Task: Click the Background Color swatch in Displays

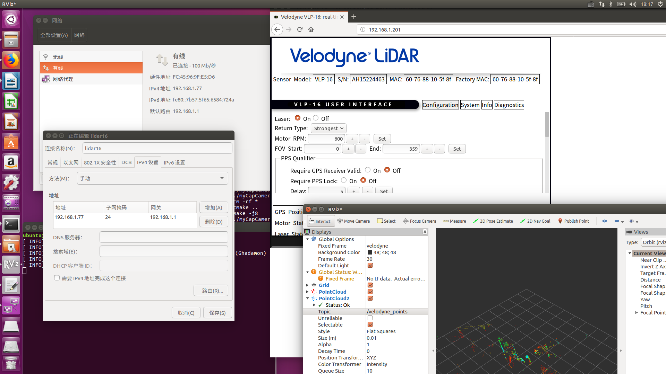Action: [x=370, y=252]
